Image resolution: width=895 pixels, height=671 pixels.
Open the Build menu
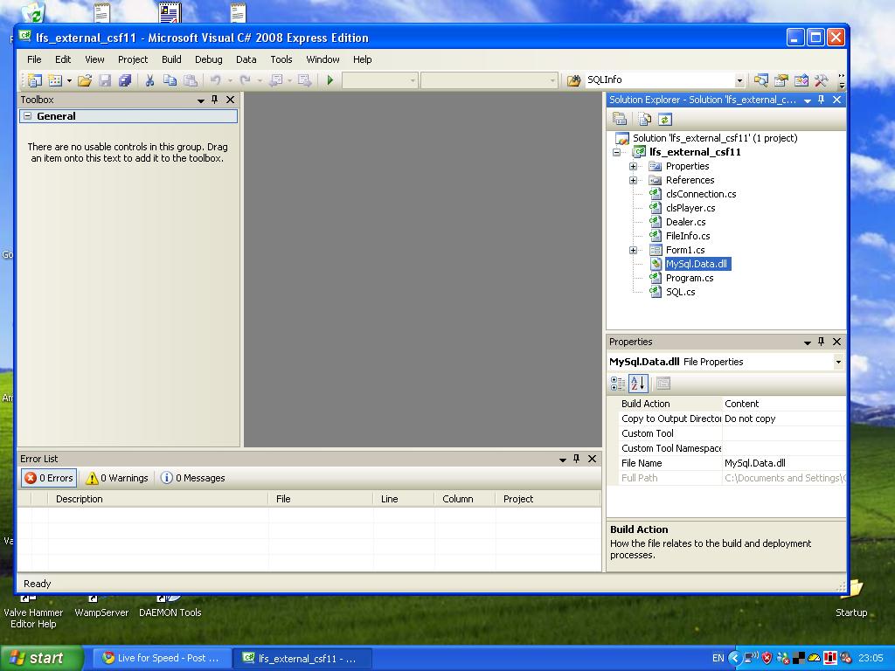click(171, 59)
